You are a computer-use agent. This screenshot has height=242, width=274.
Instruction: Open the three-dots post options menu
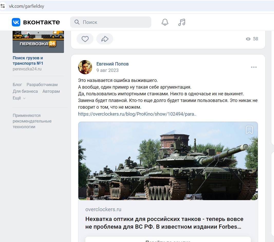click(x=254, y=67)
